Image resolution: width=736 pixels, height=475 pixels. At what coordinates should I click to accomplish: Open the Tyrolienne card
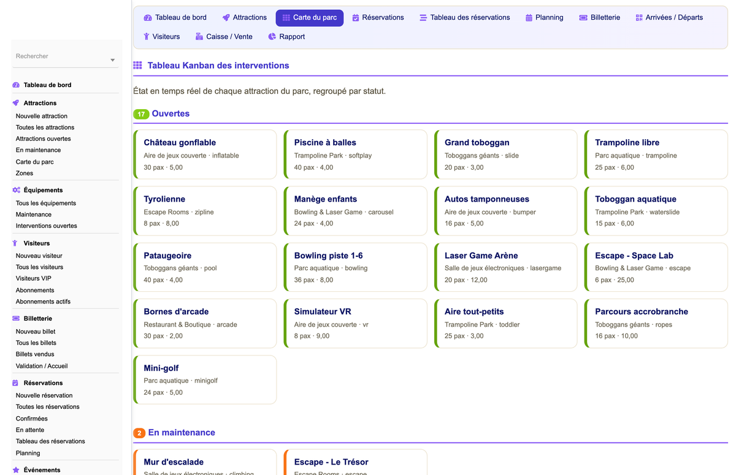click(205, 211)
